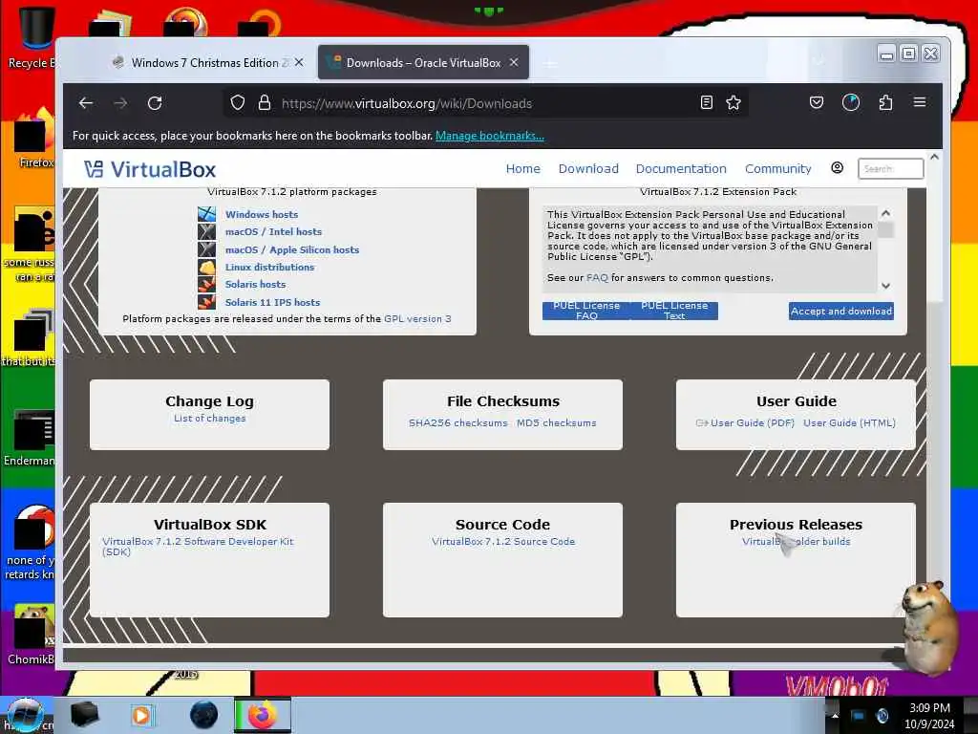Open MD5 checksums link
Screen dimensions: 978x734
(x=557, y=422)
